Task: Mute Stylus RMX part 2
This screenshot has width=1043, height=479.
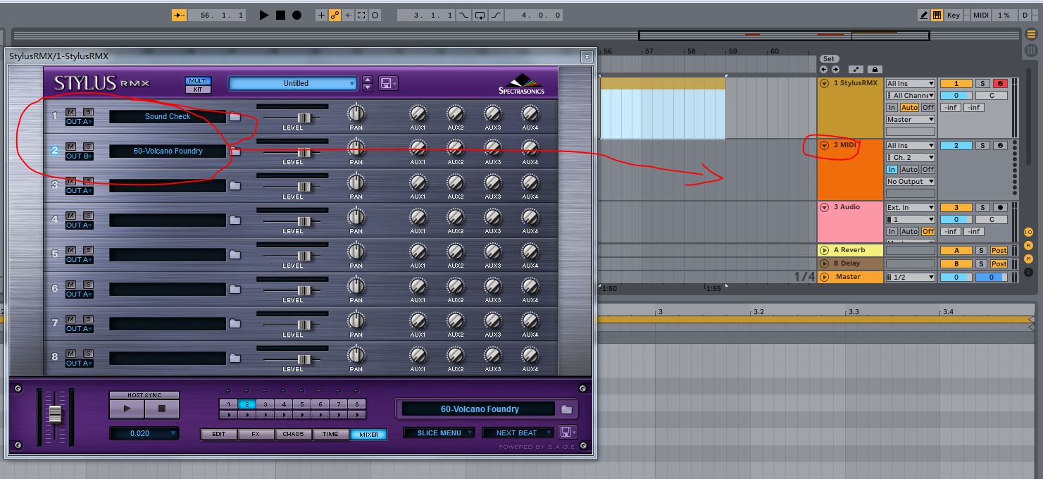Action: point(71,146)
